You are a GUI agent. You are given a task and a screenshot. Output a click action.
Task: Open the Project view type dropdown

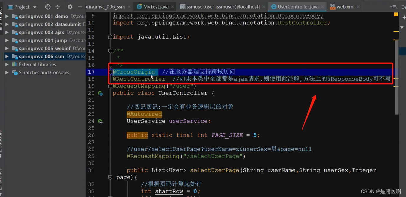[35, 7]
